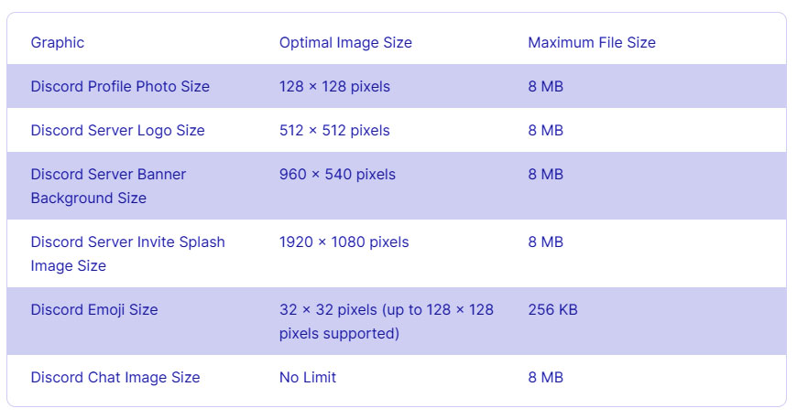
Task: Select Discord Server Logo Size text
Action: [x=117, y=131]
